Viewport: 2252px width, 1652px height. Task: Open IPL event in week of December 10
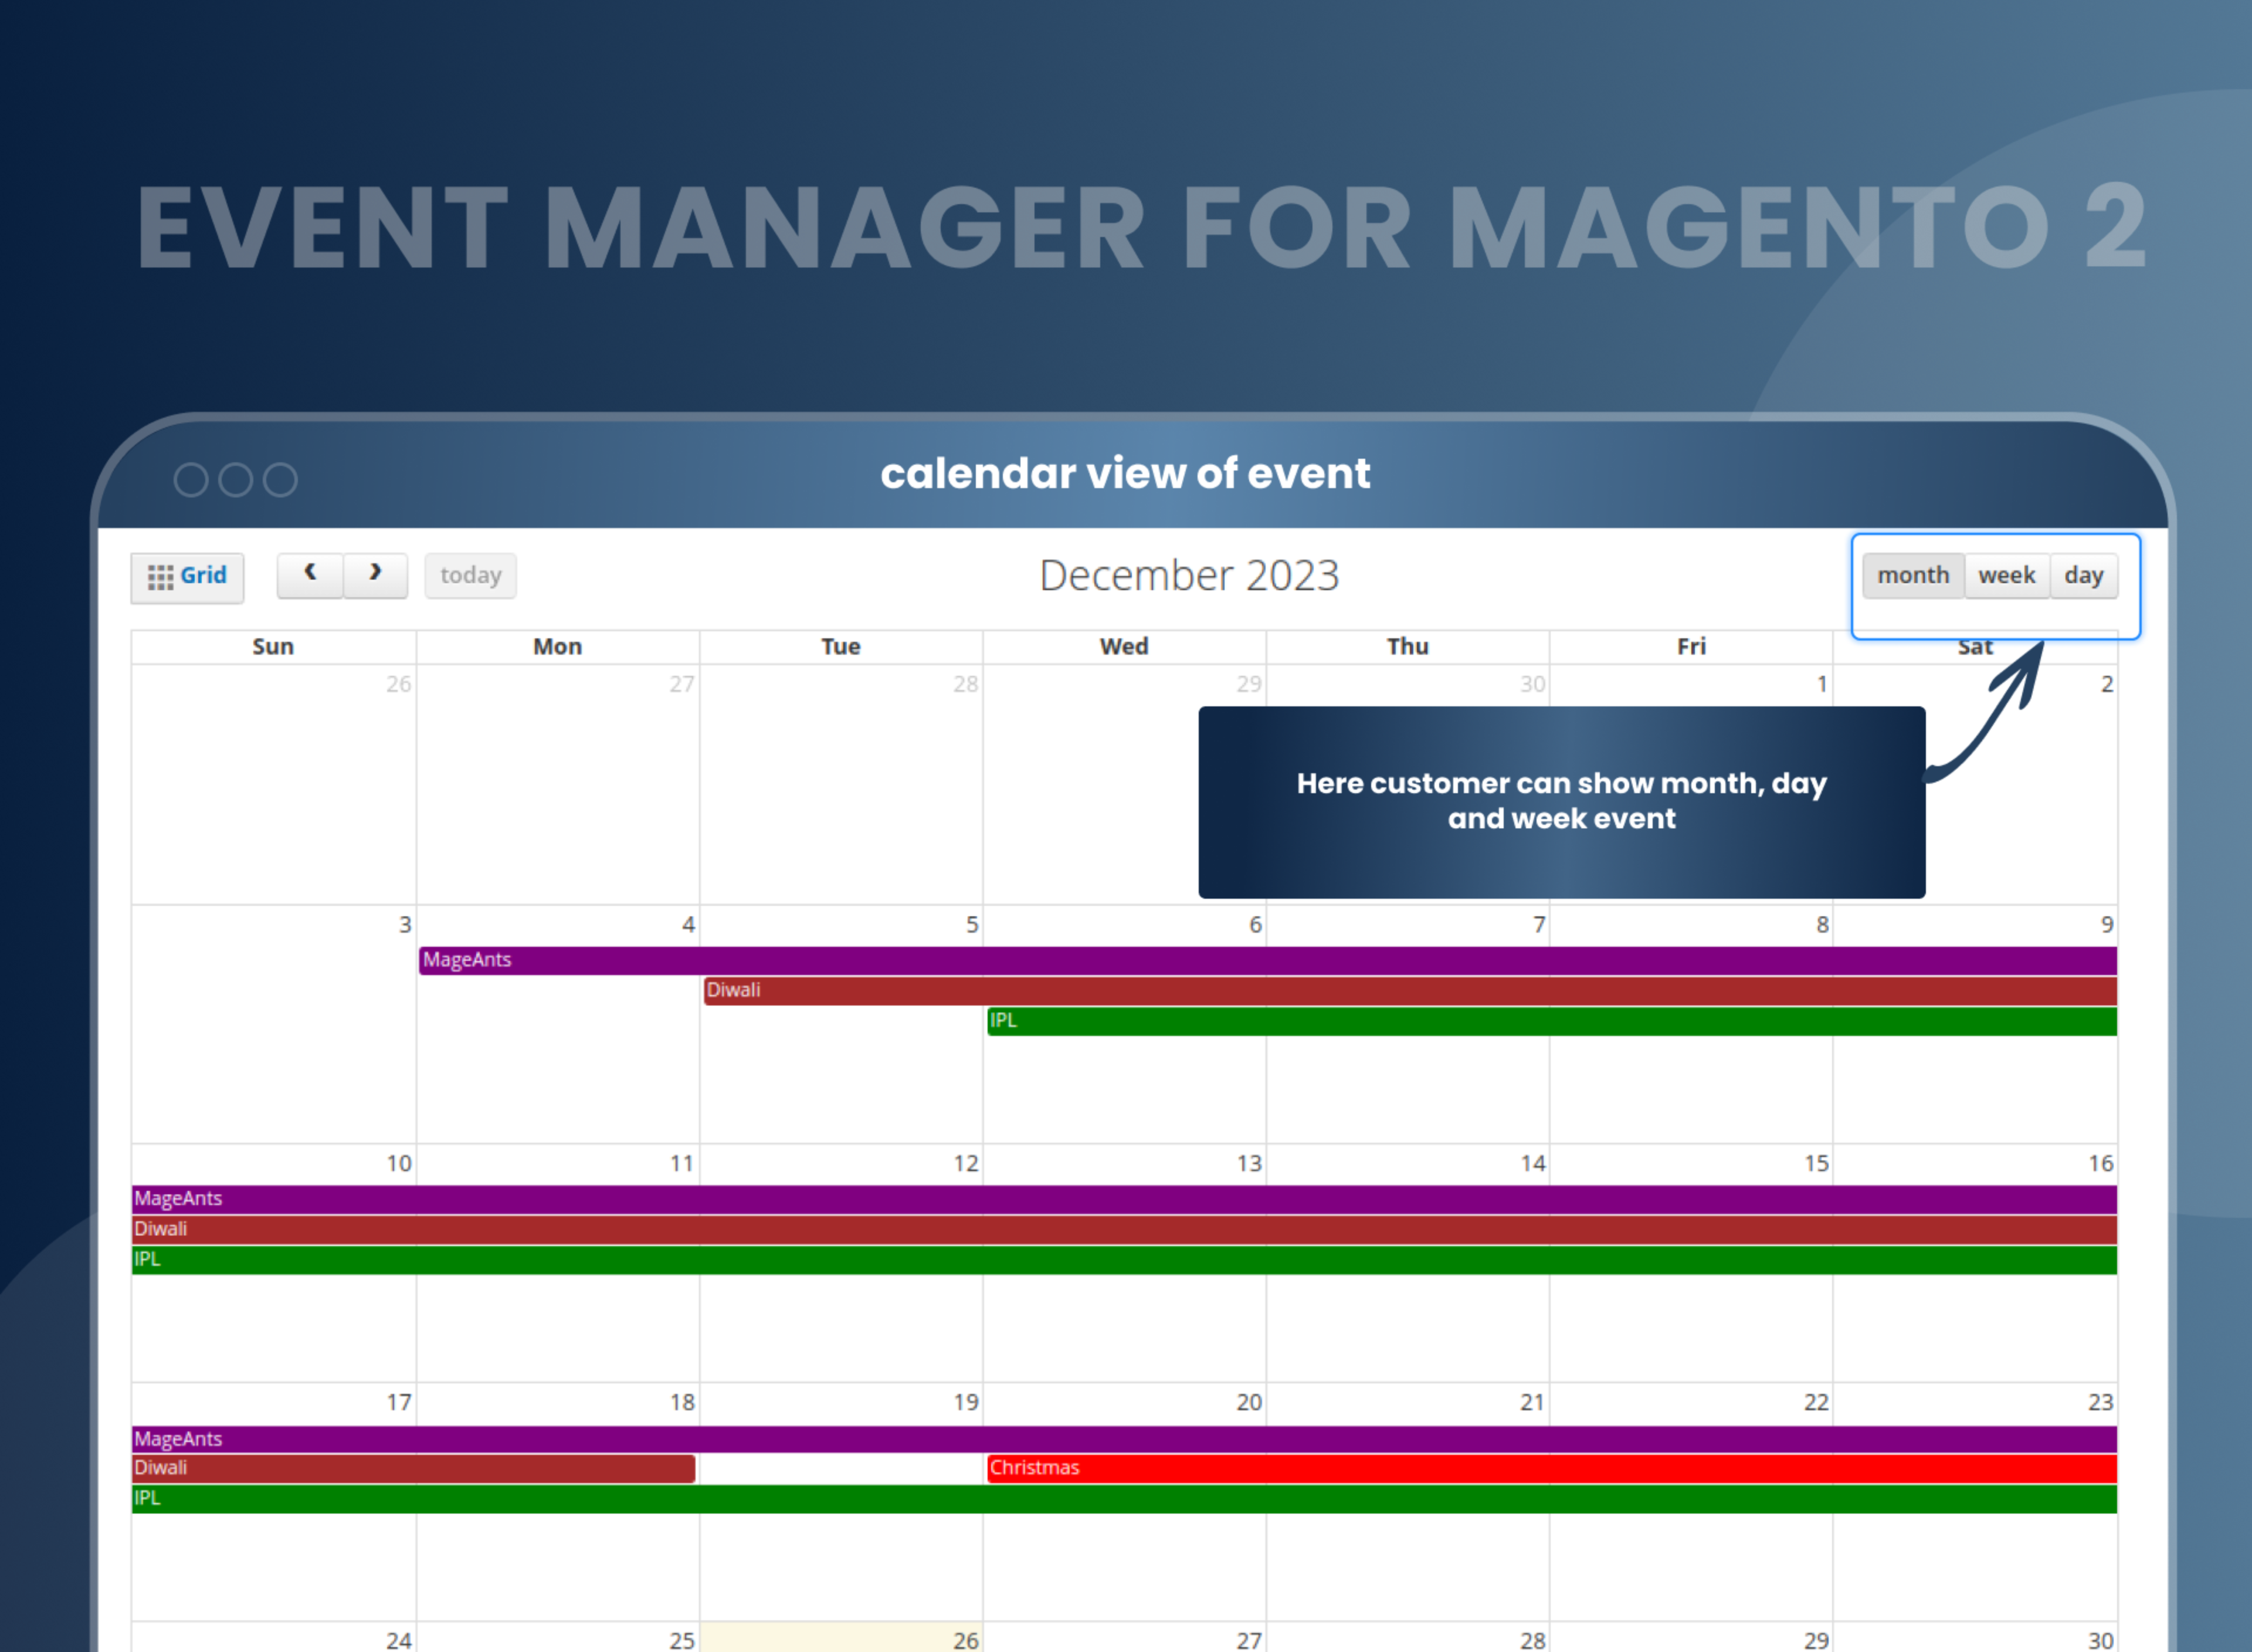tap(1124, 1260)
